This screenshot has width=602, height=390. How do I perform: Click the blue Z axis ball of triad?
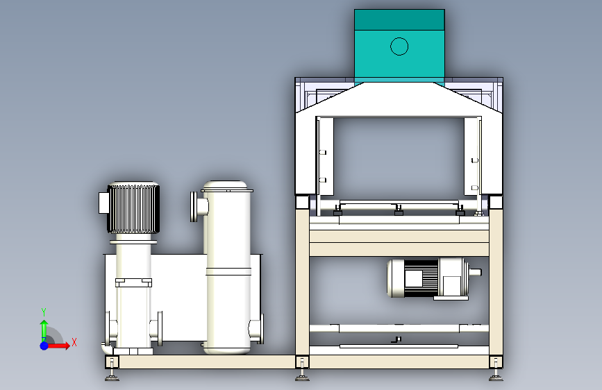pos(44,346)
